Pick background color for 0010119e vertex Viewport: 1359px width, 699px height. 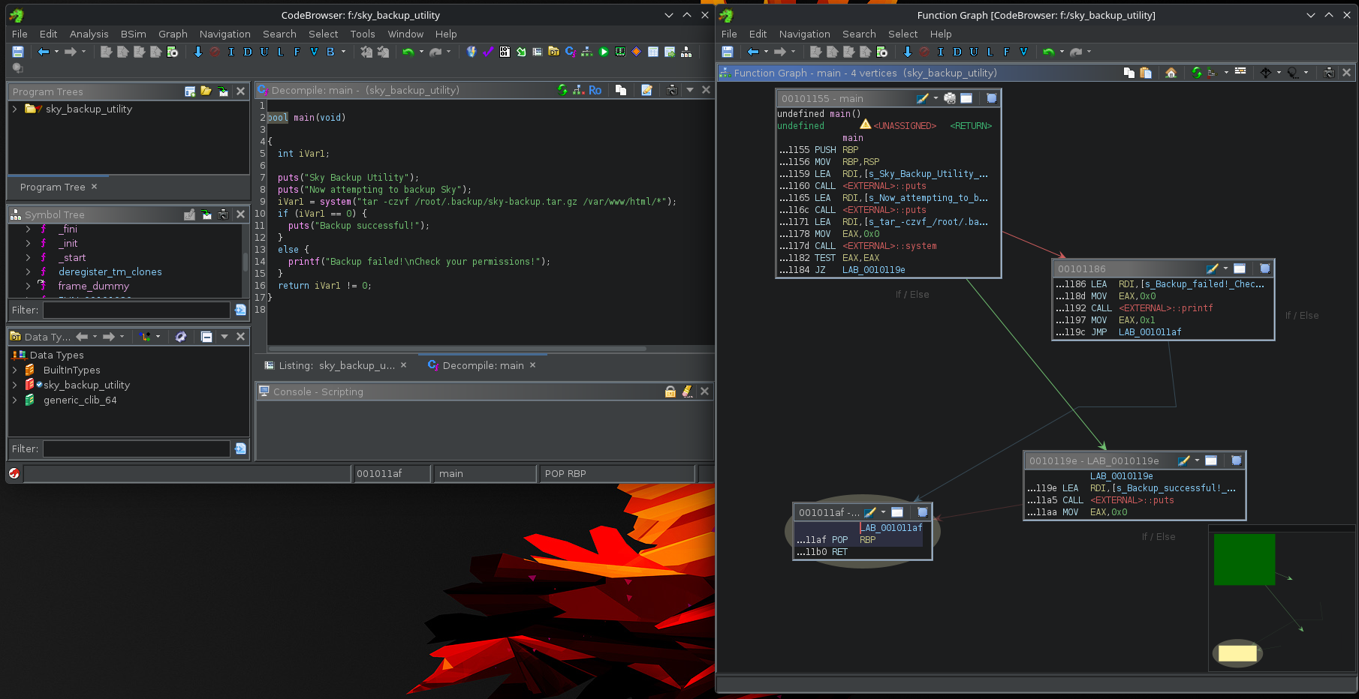[1184, 460]
